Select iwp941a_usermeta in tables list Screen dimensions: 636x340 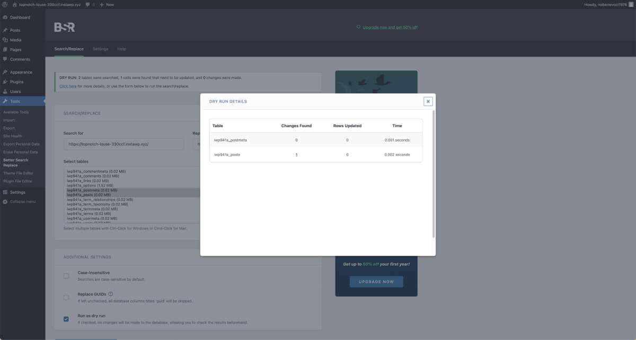pyautogui.click(x=91, y=218)
